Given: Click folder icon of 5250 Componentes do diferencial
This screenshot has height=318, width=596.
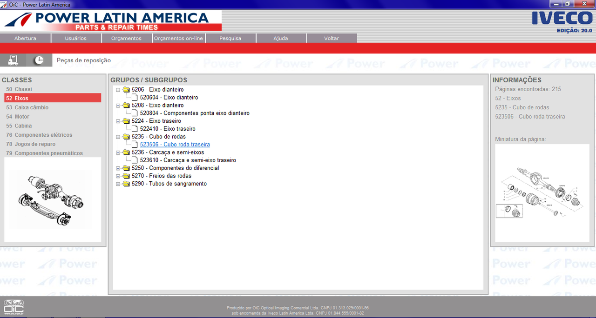Looking at the screenshot, I should click(x=126, y=168).
